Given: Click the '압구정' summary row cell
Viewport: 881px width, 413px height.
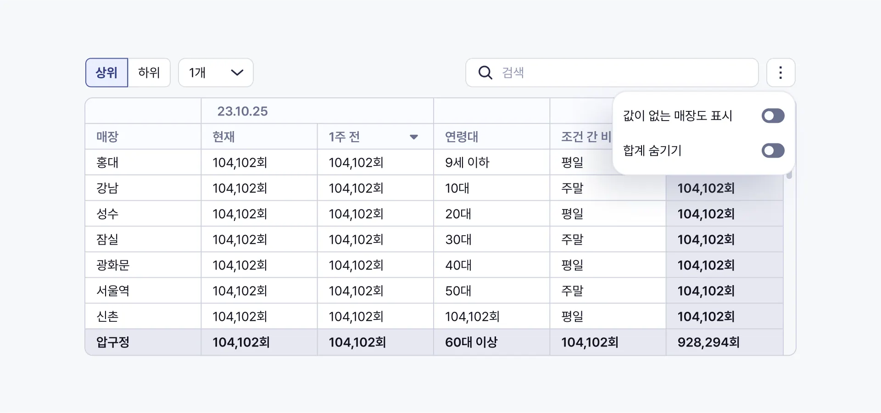Looking at the screenshot, I should (x=113, y=342).
